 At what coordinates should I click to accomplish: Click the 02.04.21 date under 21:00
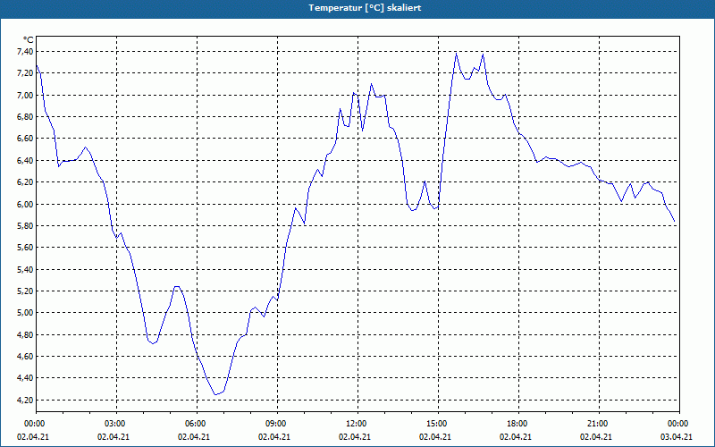(x=595, y=436)
